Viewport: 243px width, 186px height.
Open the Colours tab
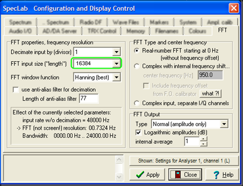point(198,31)
